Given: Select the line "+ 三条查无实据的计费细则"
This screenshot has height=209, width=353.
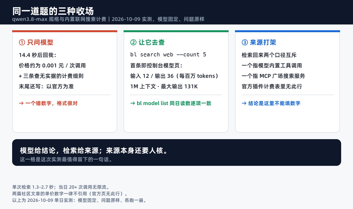Looking at the screenshot, I should (x=51, y=76).
